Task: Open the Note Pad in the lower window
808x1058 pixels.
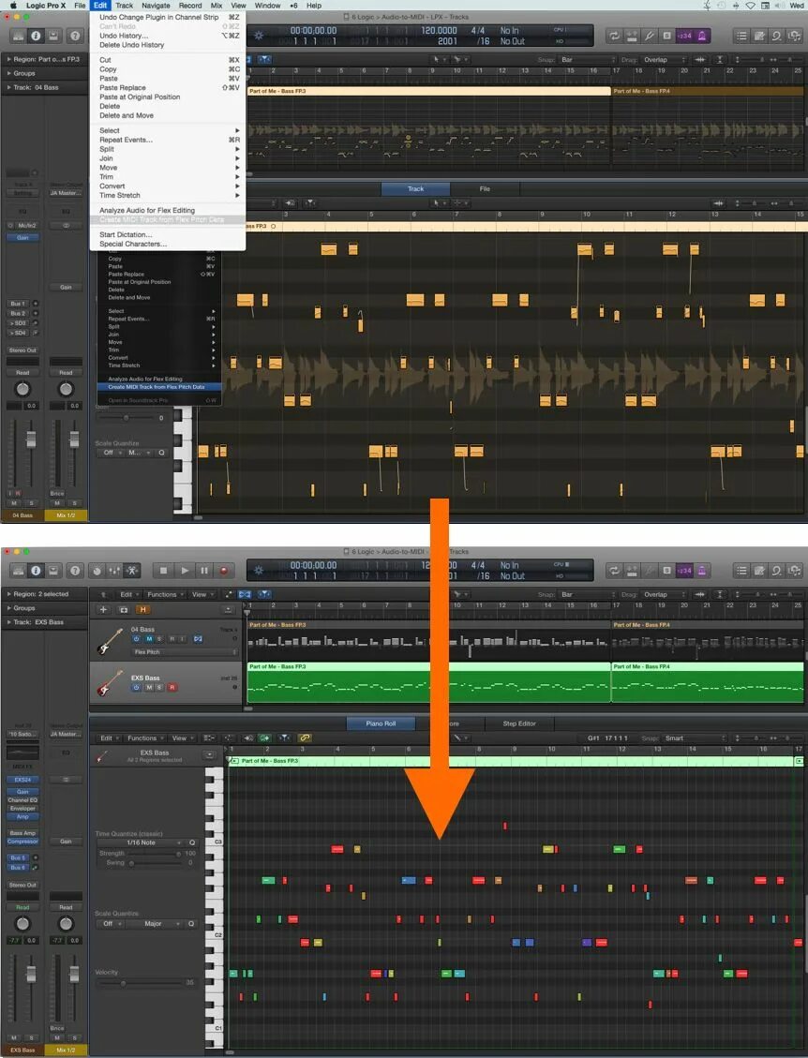Action: coord(759,571)
